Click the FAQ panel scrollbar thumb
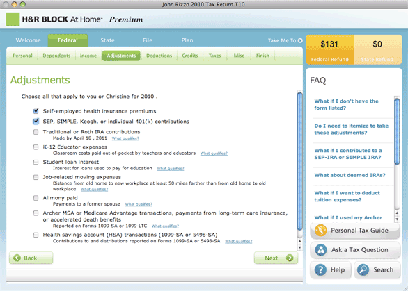 coord(397,131)
